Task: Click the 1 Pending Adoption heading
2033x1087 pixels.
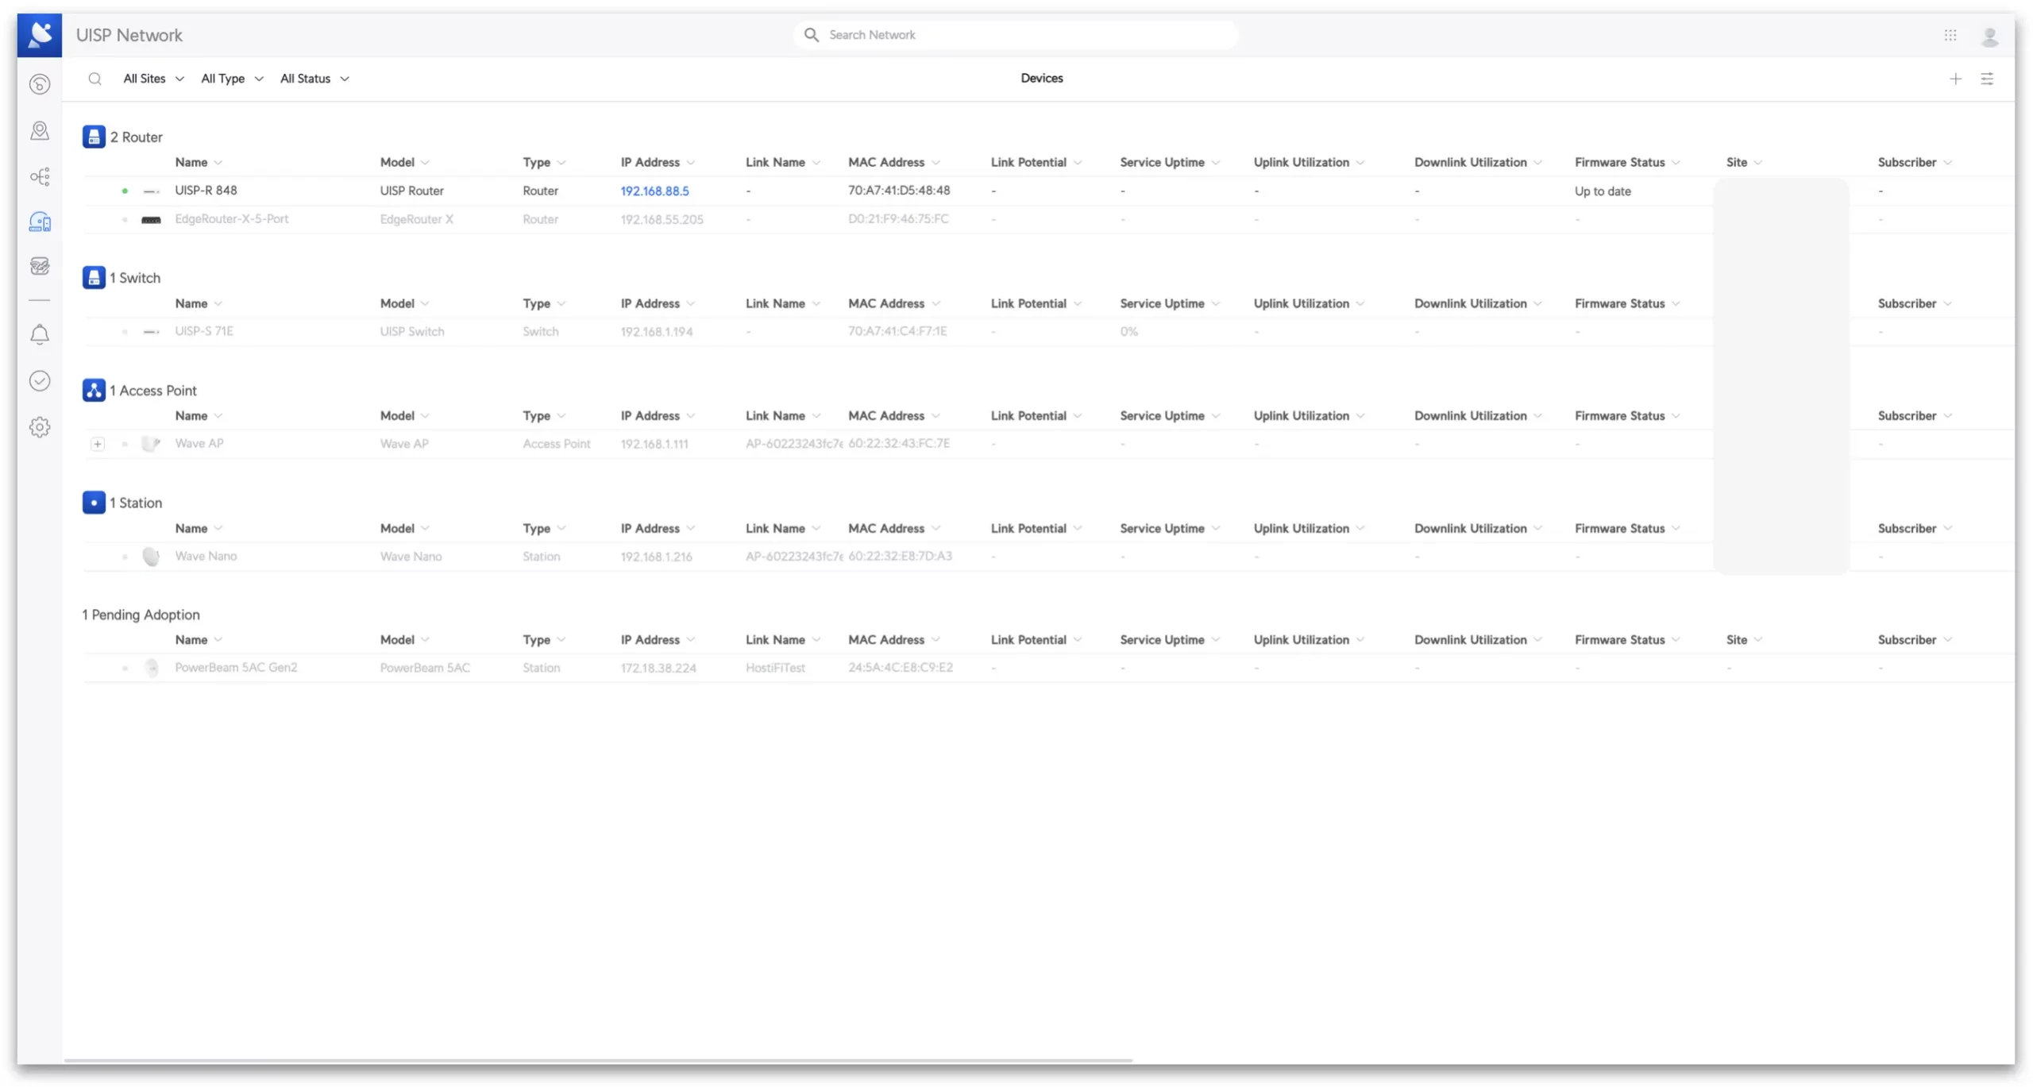Action: coord(141,615)
